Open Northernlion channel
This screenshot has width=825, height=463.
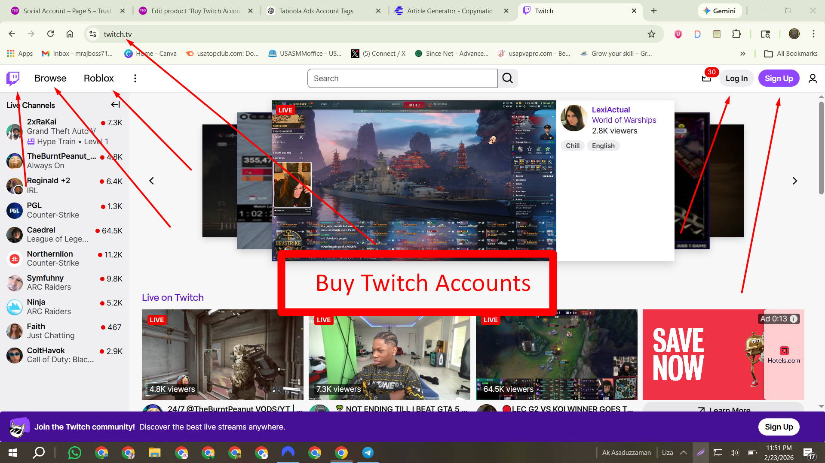point(64,258)
